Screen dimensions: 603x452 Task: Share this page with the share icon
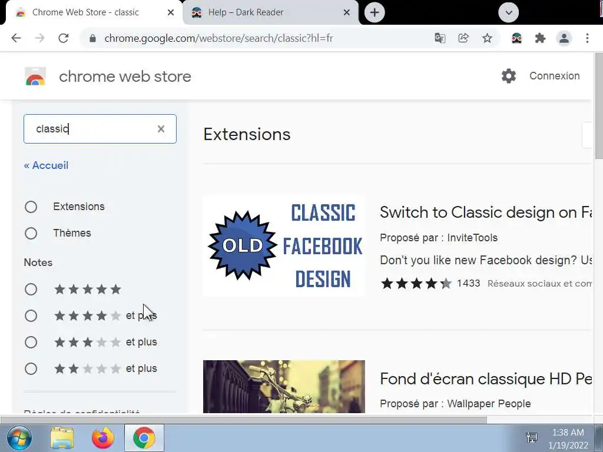pyautogui.click(x=463, y=38)
